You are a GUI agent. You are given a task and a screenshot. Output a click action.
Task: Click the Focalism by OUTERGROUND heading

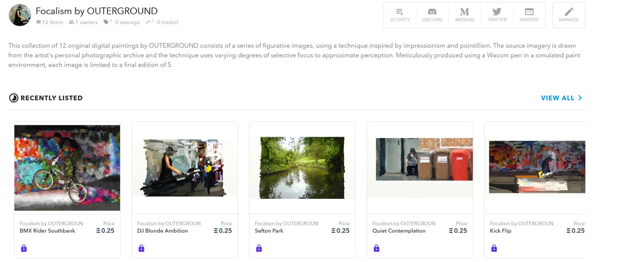tap(96, 11)
